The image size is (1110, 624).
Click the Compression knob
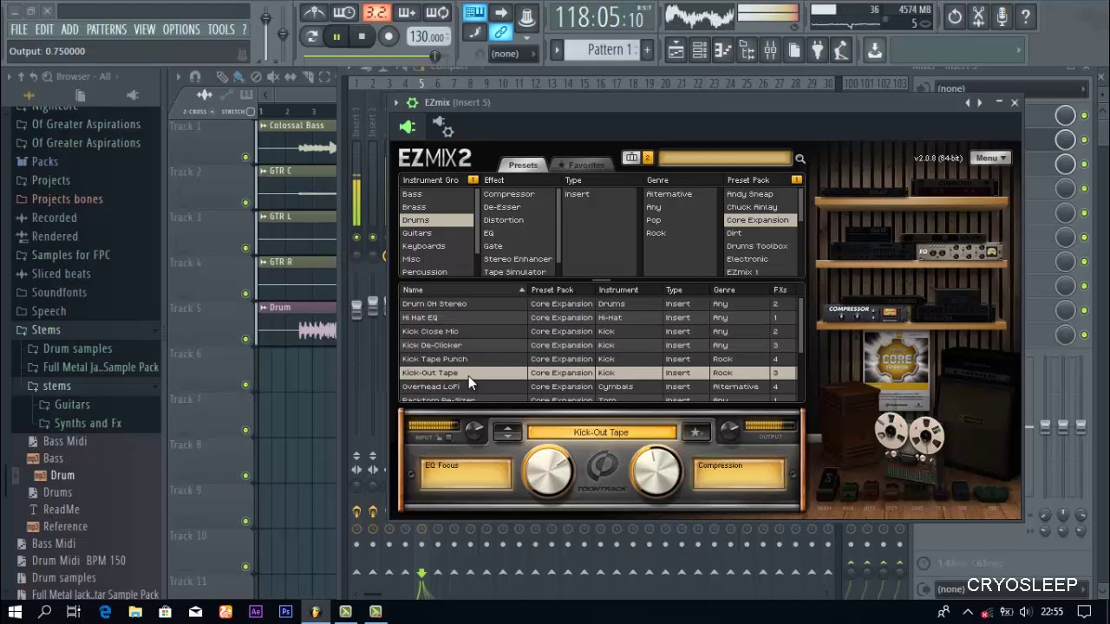(x=656, y=471)
